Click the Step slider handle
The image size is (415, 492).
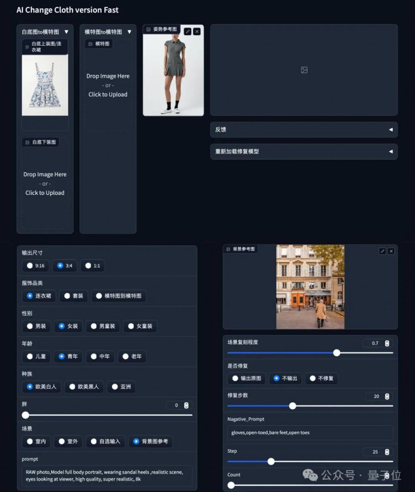click(x=271, y=461)
